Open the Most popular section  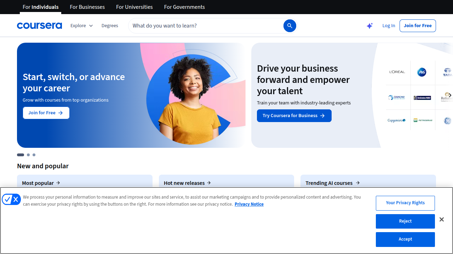coord(41,183)
